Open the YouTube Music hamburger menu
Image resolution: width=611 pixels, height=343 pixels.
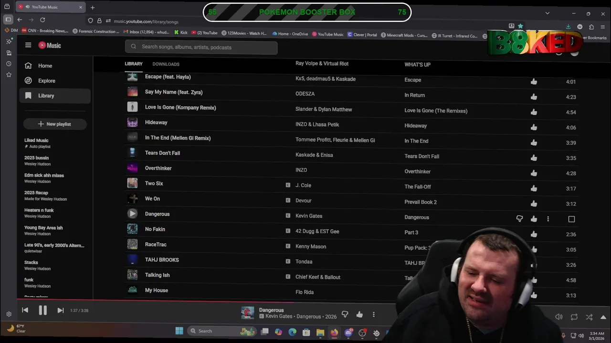pos(28,45)
